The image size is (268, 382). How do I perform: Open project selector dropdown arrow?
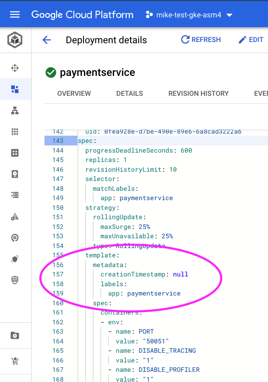coord(229,15)
